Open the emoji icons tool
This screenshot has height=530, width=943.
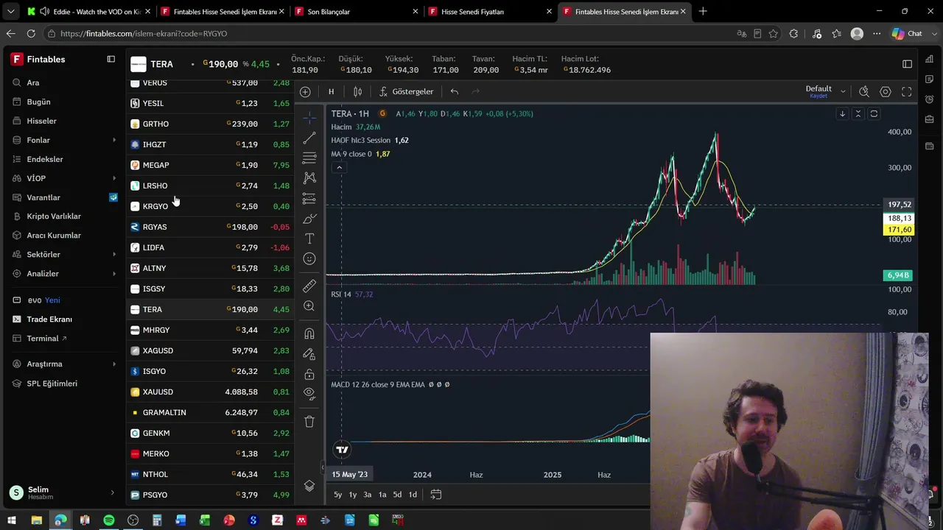point(309,259)
